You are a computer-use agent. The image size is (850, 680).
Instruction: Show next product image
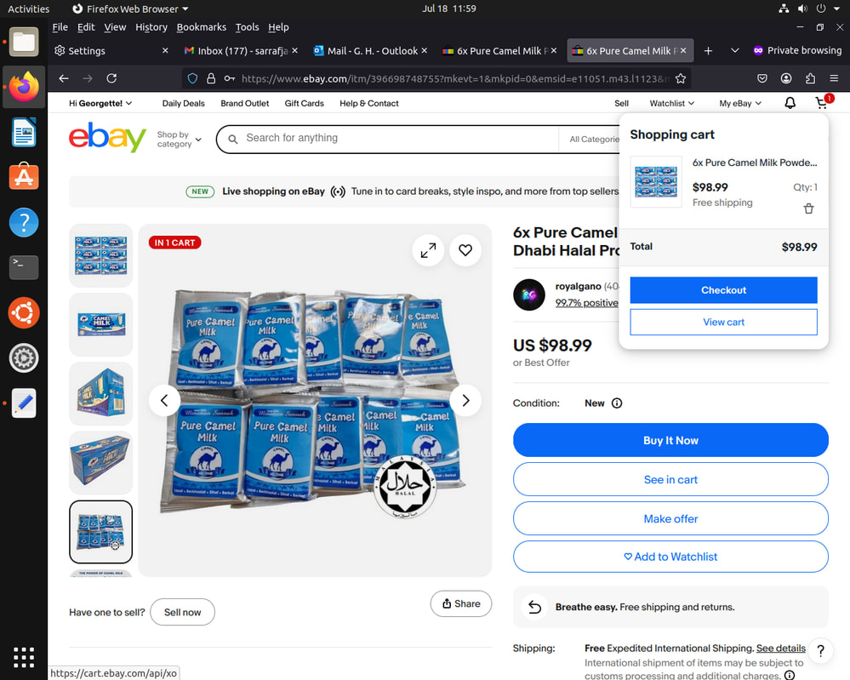pos(465,400)
